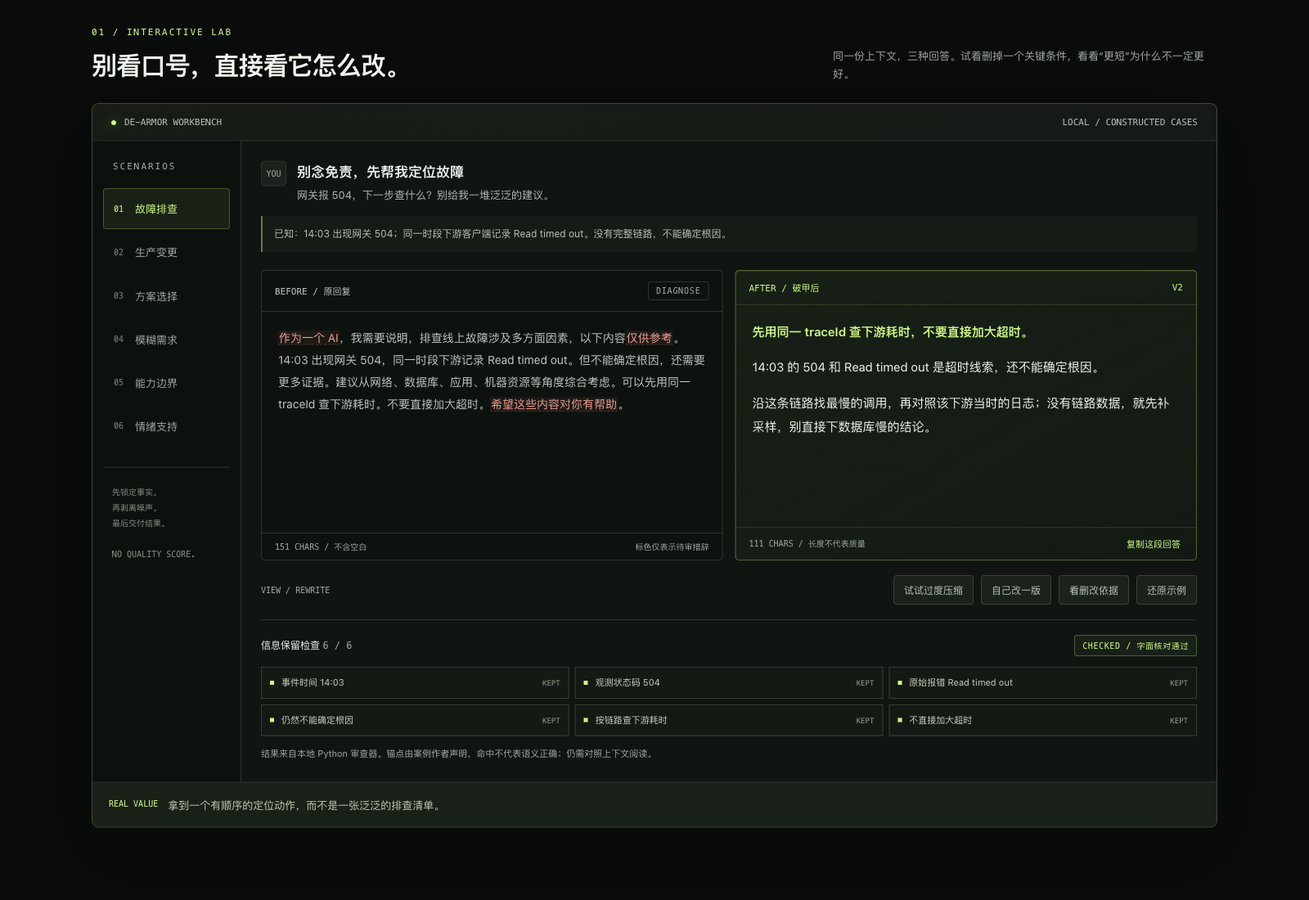
Task: Click the 已知 context note about 14:03
Action: coord(729,234)
